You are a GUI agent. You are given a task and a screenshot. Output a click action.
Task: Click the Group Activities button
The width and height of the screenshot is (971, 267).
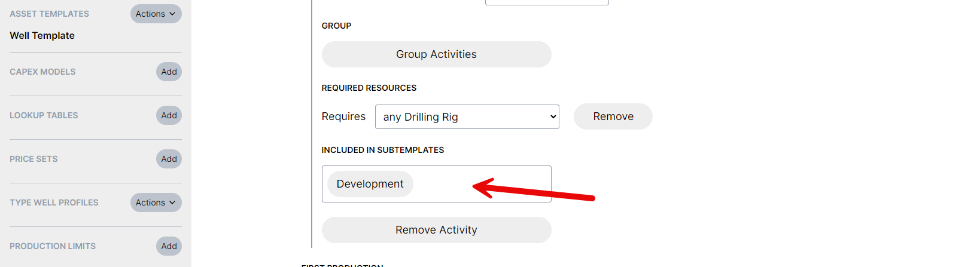pyautogui.click(x=436, y=54)
